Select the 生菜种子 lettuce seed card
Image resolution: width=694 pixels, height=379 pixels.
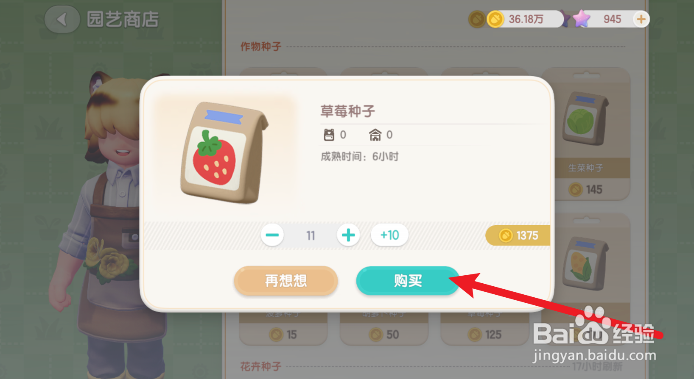pyautogui.click(x=592, y=134)
